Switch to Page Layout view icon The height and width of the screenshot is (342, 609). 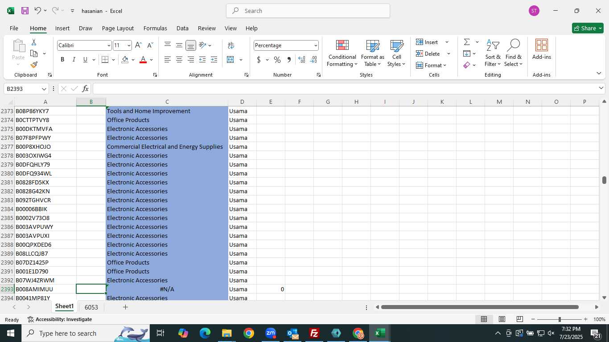(x=502, y=319)
